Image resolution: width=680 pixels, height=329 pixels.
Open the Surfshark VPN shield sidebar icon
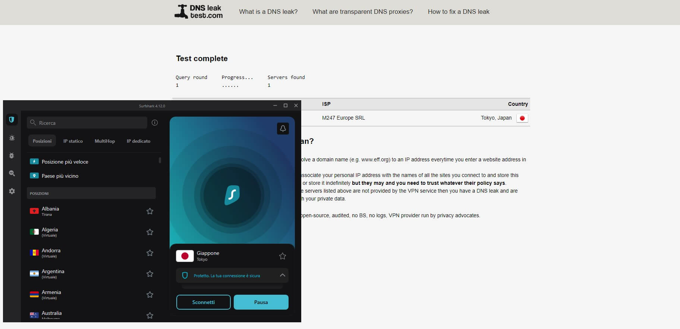pyautogui.click(x=12, y=120)
